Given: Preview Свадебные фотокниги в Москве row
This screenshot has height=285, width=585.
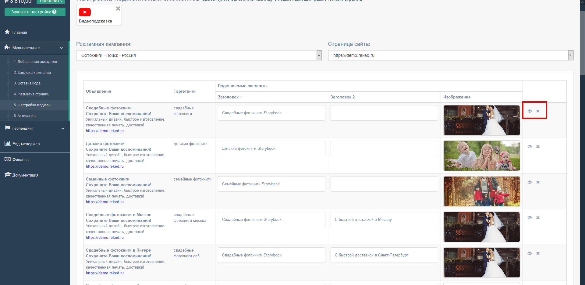Looking at the screenshot, I should [x=530, y=218].
